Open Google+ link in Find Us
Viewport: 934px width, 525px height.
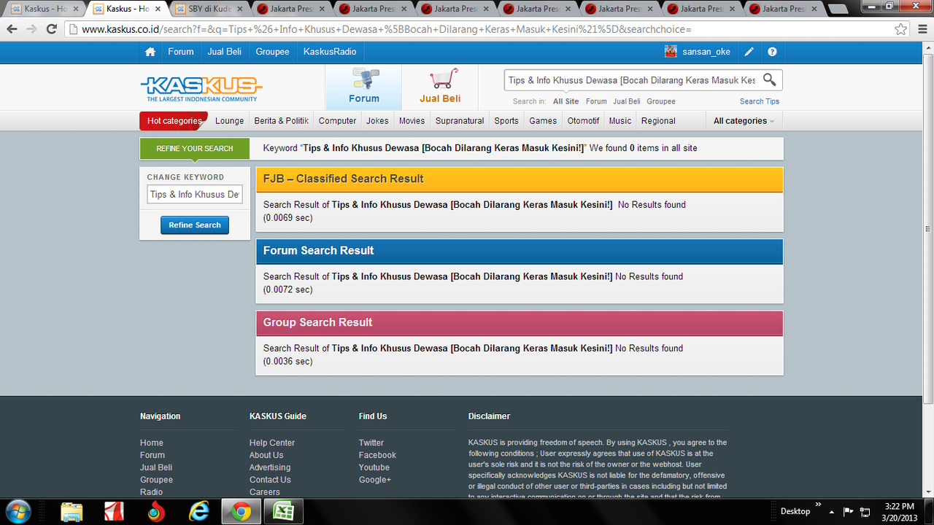click(375, 480)
